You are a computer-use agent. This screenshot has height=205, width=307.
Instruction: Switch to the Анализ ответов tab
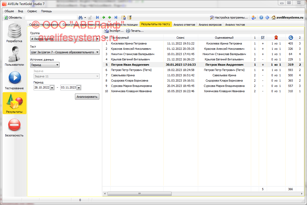pos(184,25)
